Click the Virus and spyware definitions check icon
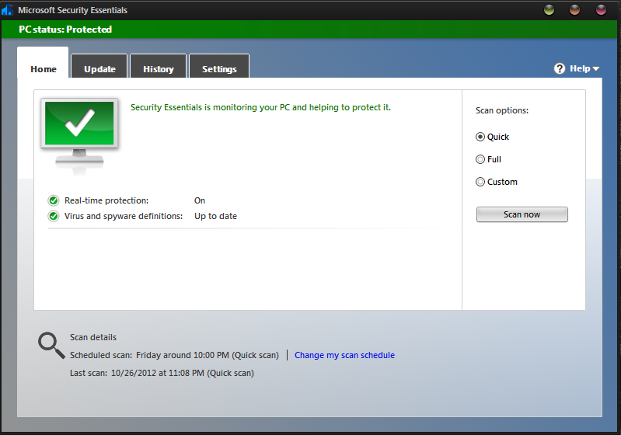 point(54,216)
